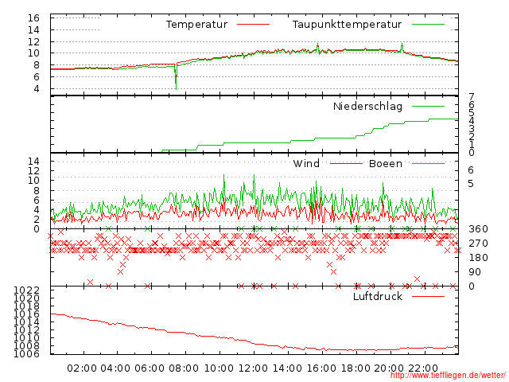The width and height of the screenshot is (509, 382).
Task: Click the green Taupunkttemperatur legend line
Action: 428,25
